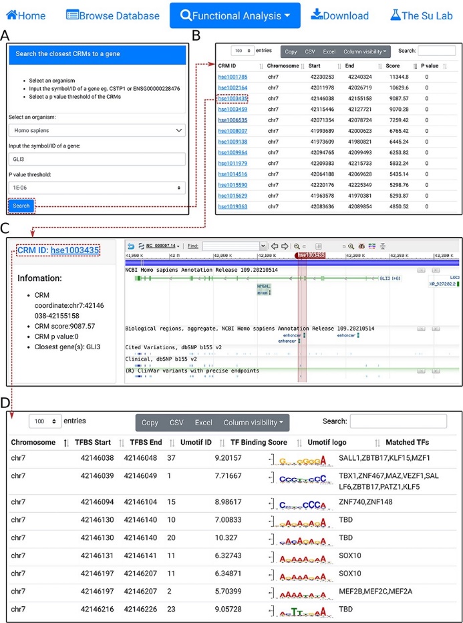This screenshot has width=463, height=623.
Task: Pan left with the left arrow icon
Action: pyautogui.click(x=274, y=246)
